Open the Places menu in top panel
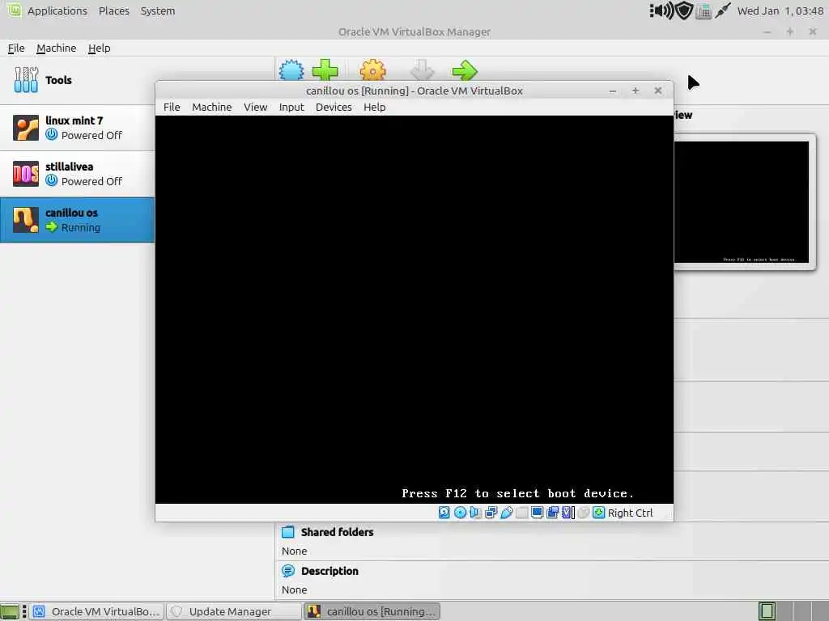This screenshot has height=621, width=829. coord(113,11)
